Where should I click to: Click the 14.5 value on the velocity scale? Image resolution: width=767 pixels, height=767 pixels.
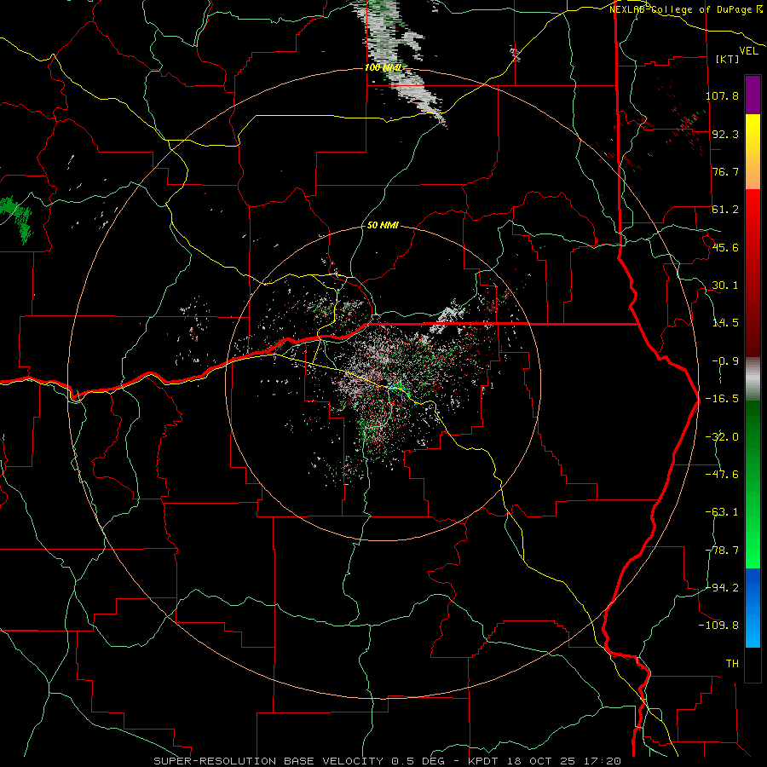click(x=725, y=323)
